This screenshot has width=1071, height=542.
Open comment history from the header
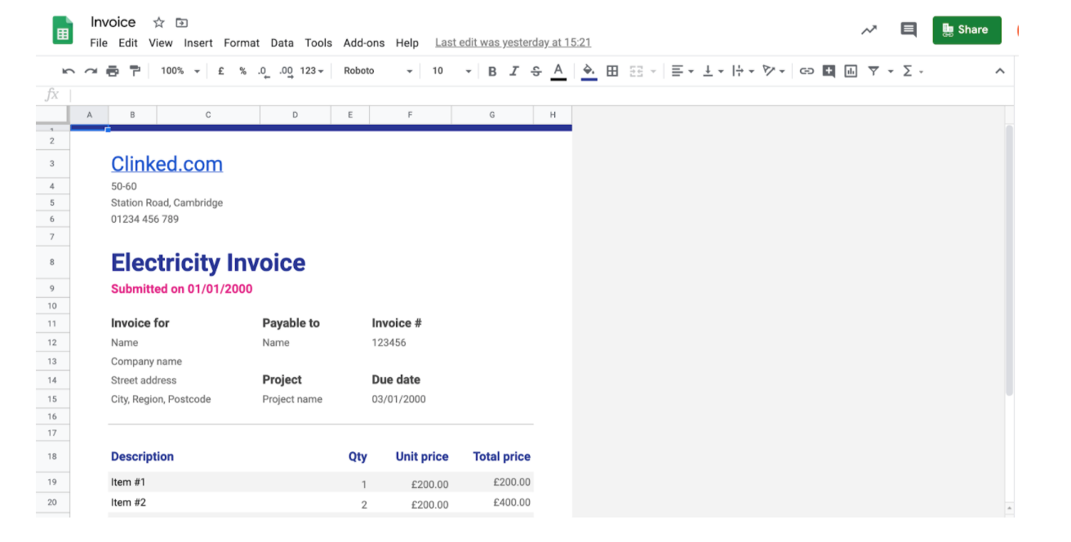click(x=908, y=30)
